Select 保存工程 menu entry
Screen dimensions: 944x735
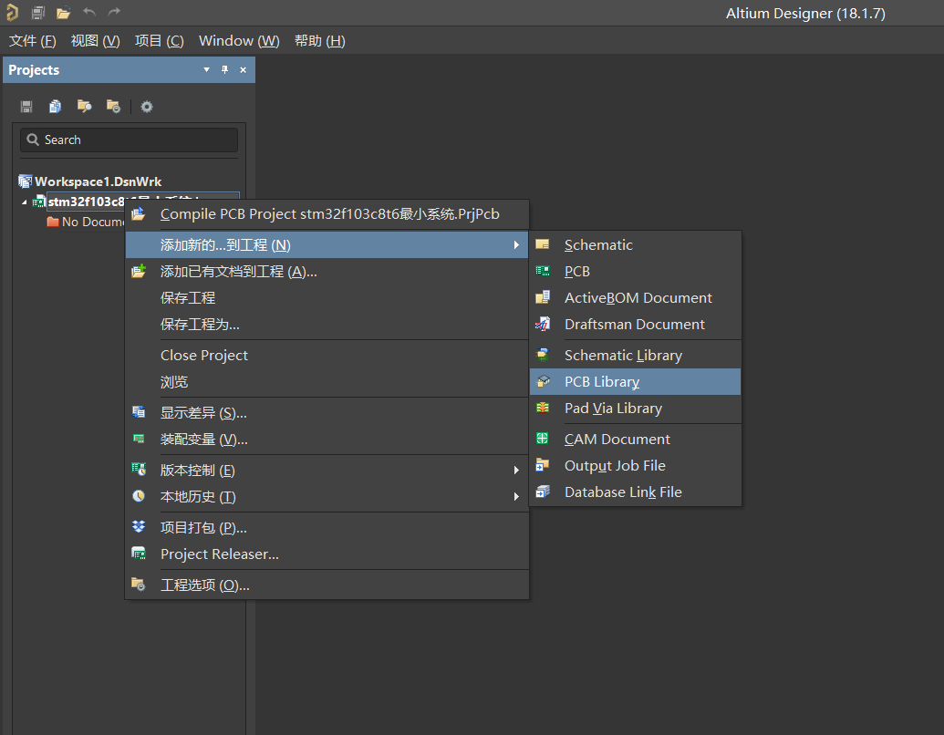tap(327, 298)
